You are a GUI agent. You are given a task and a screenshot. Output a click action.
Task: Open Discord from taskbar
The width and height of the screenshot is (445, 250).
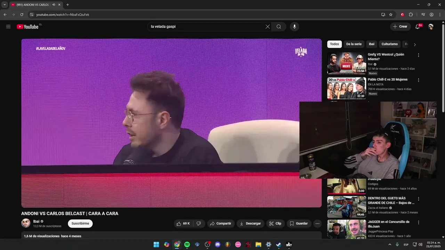click(x=218, y=244)
